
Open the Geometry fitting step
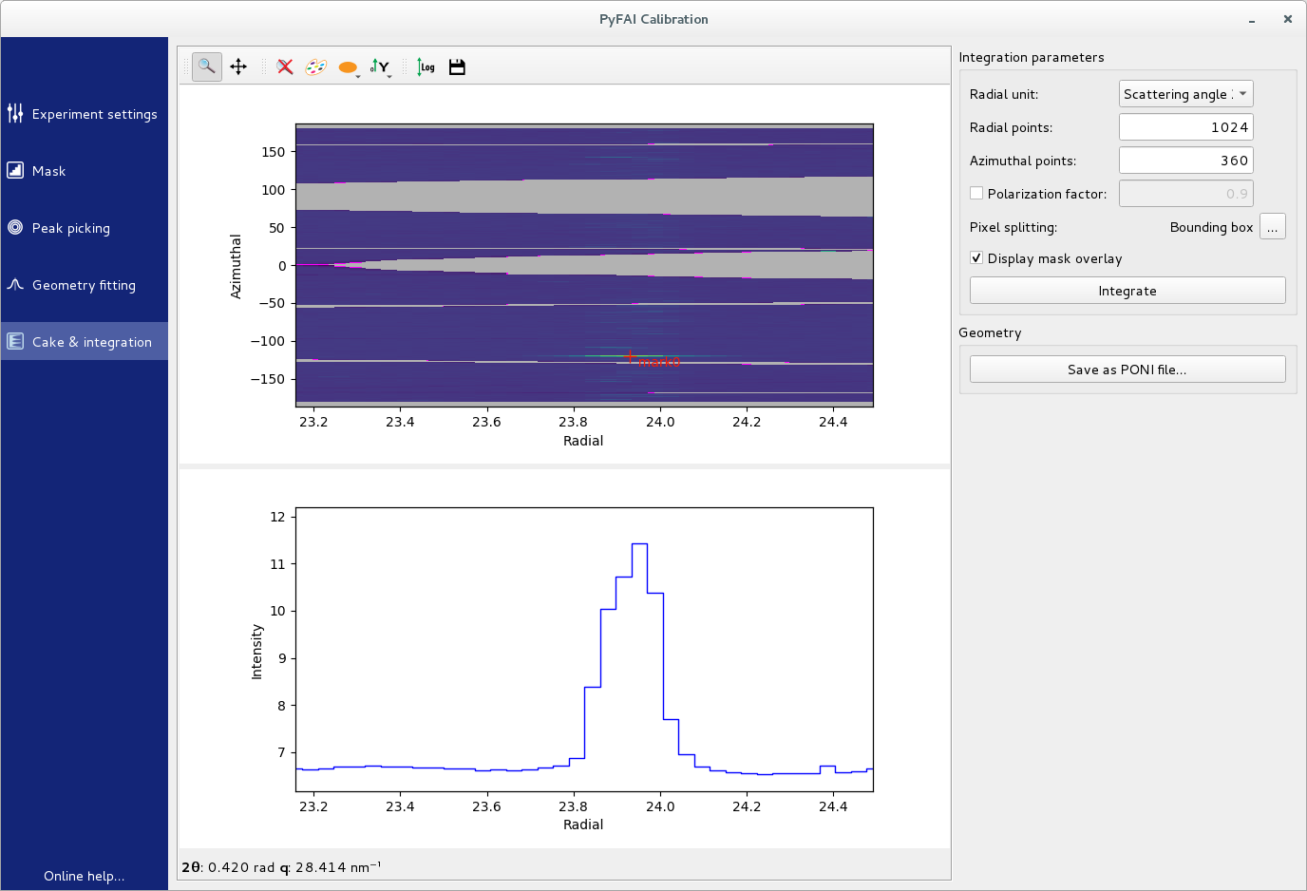pyautogui.click(x=85, y=285)
